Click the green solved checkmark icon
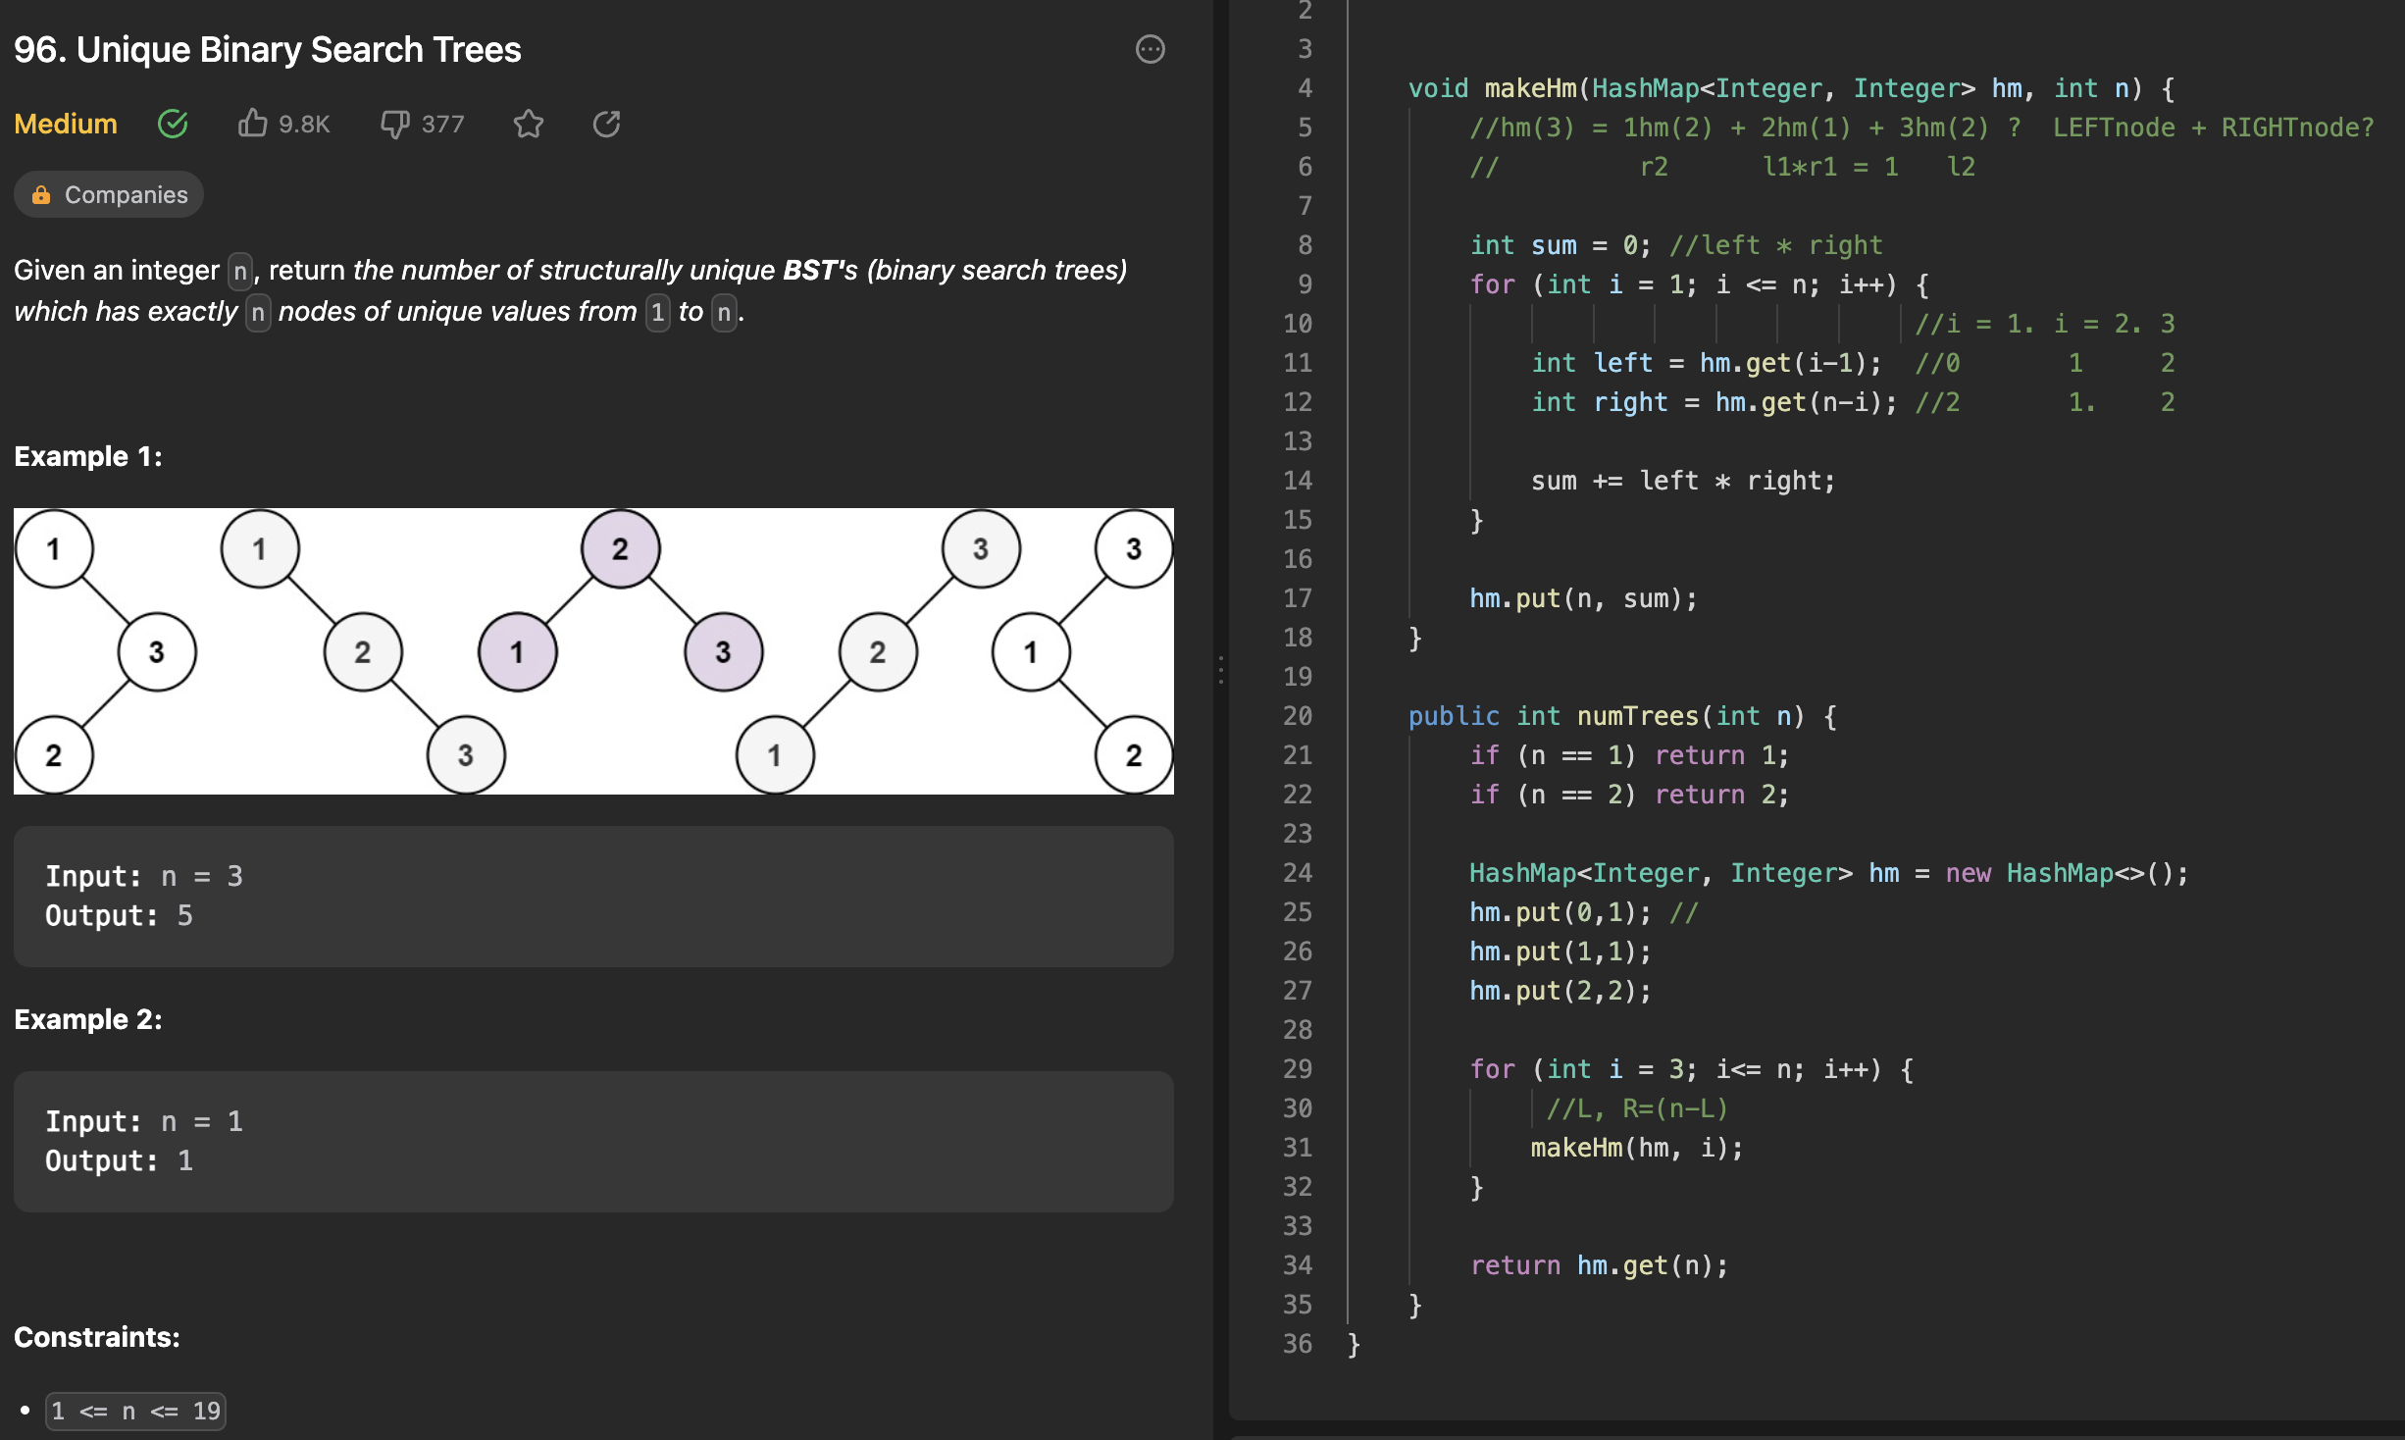Screen dimensions: 2405x1440 coord(173,124)
